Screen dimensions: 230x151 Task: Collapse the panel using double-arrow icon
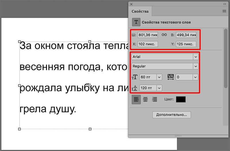(225, 4)
